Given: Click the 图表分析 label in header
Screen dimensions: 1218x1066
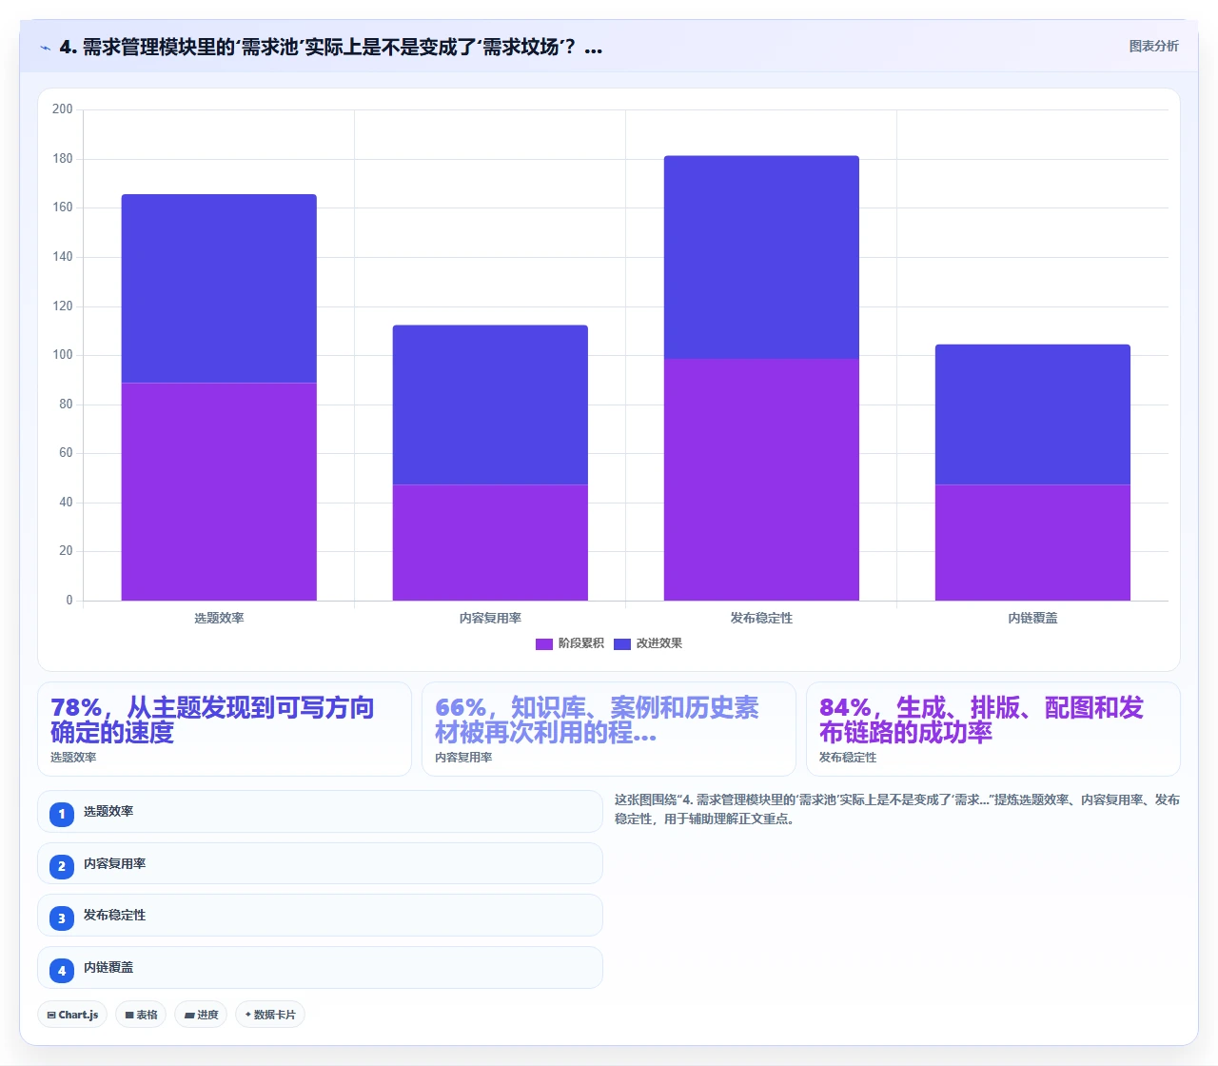Looking at the screenshot, I should click(x=1153, y=47).
